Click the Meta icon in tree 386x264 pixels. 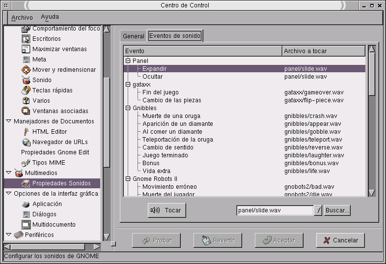pyautogui.click(x=26, y=59)
